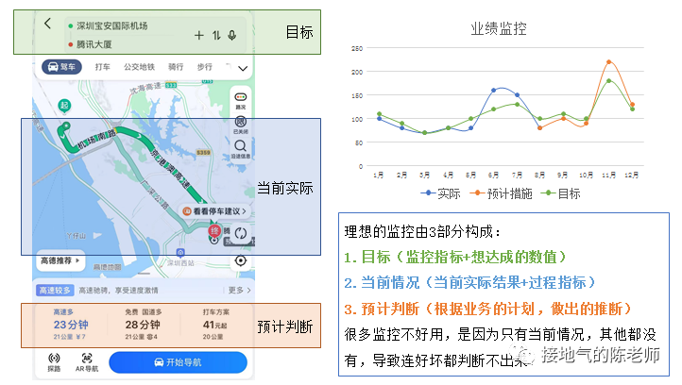682x385 pixels.
Task: Edit the origin field 深圳宝安国际机场
Action: coord(112,26)
